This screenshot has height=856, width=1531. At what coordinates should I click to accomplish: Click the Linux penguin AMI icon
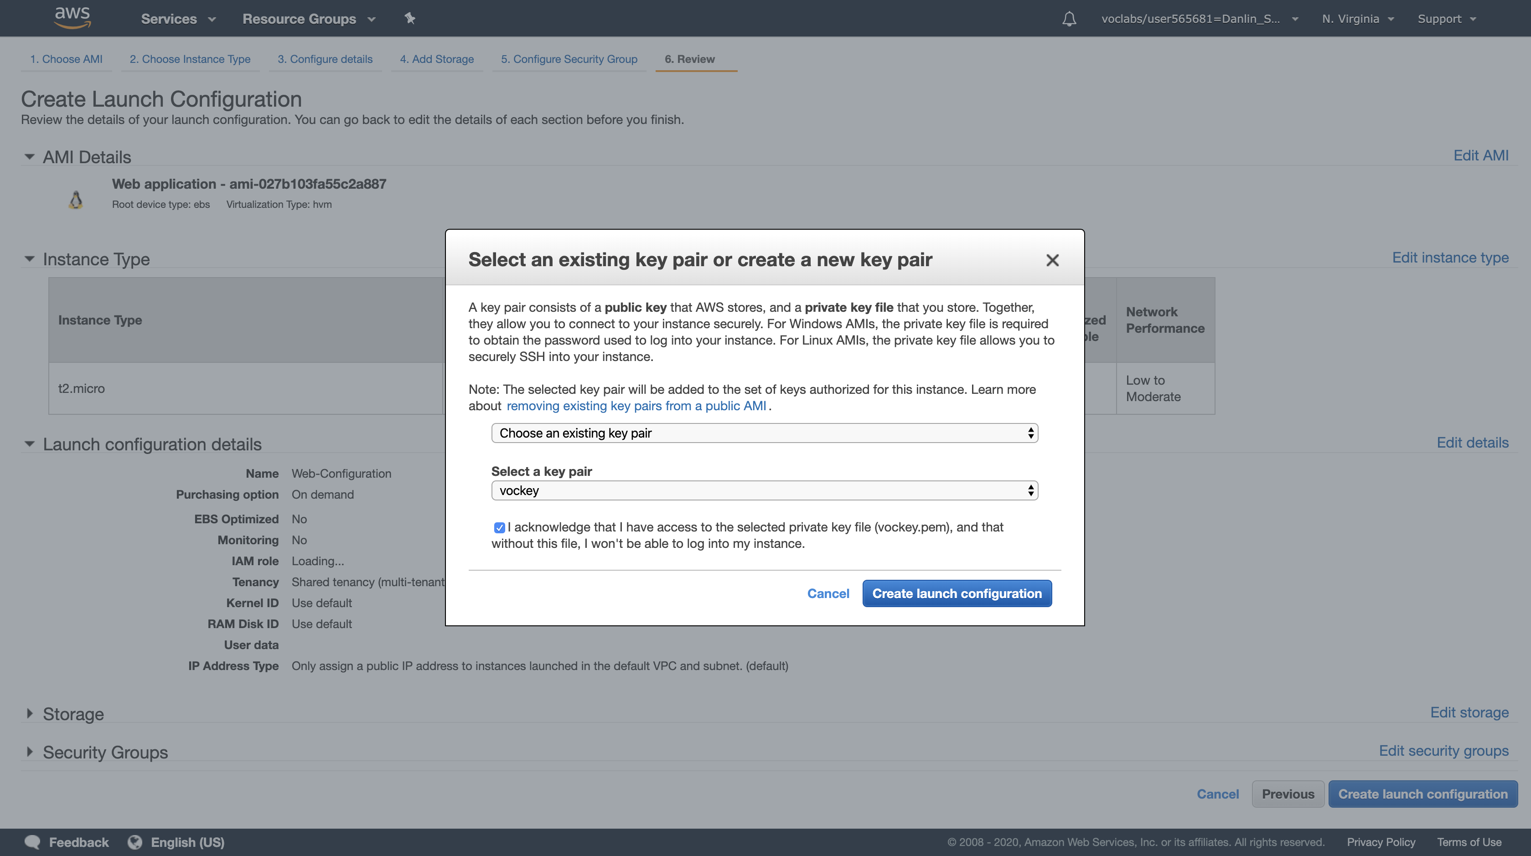pyautogui.click(x=76, y=200)
